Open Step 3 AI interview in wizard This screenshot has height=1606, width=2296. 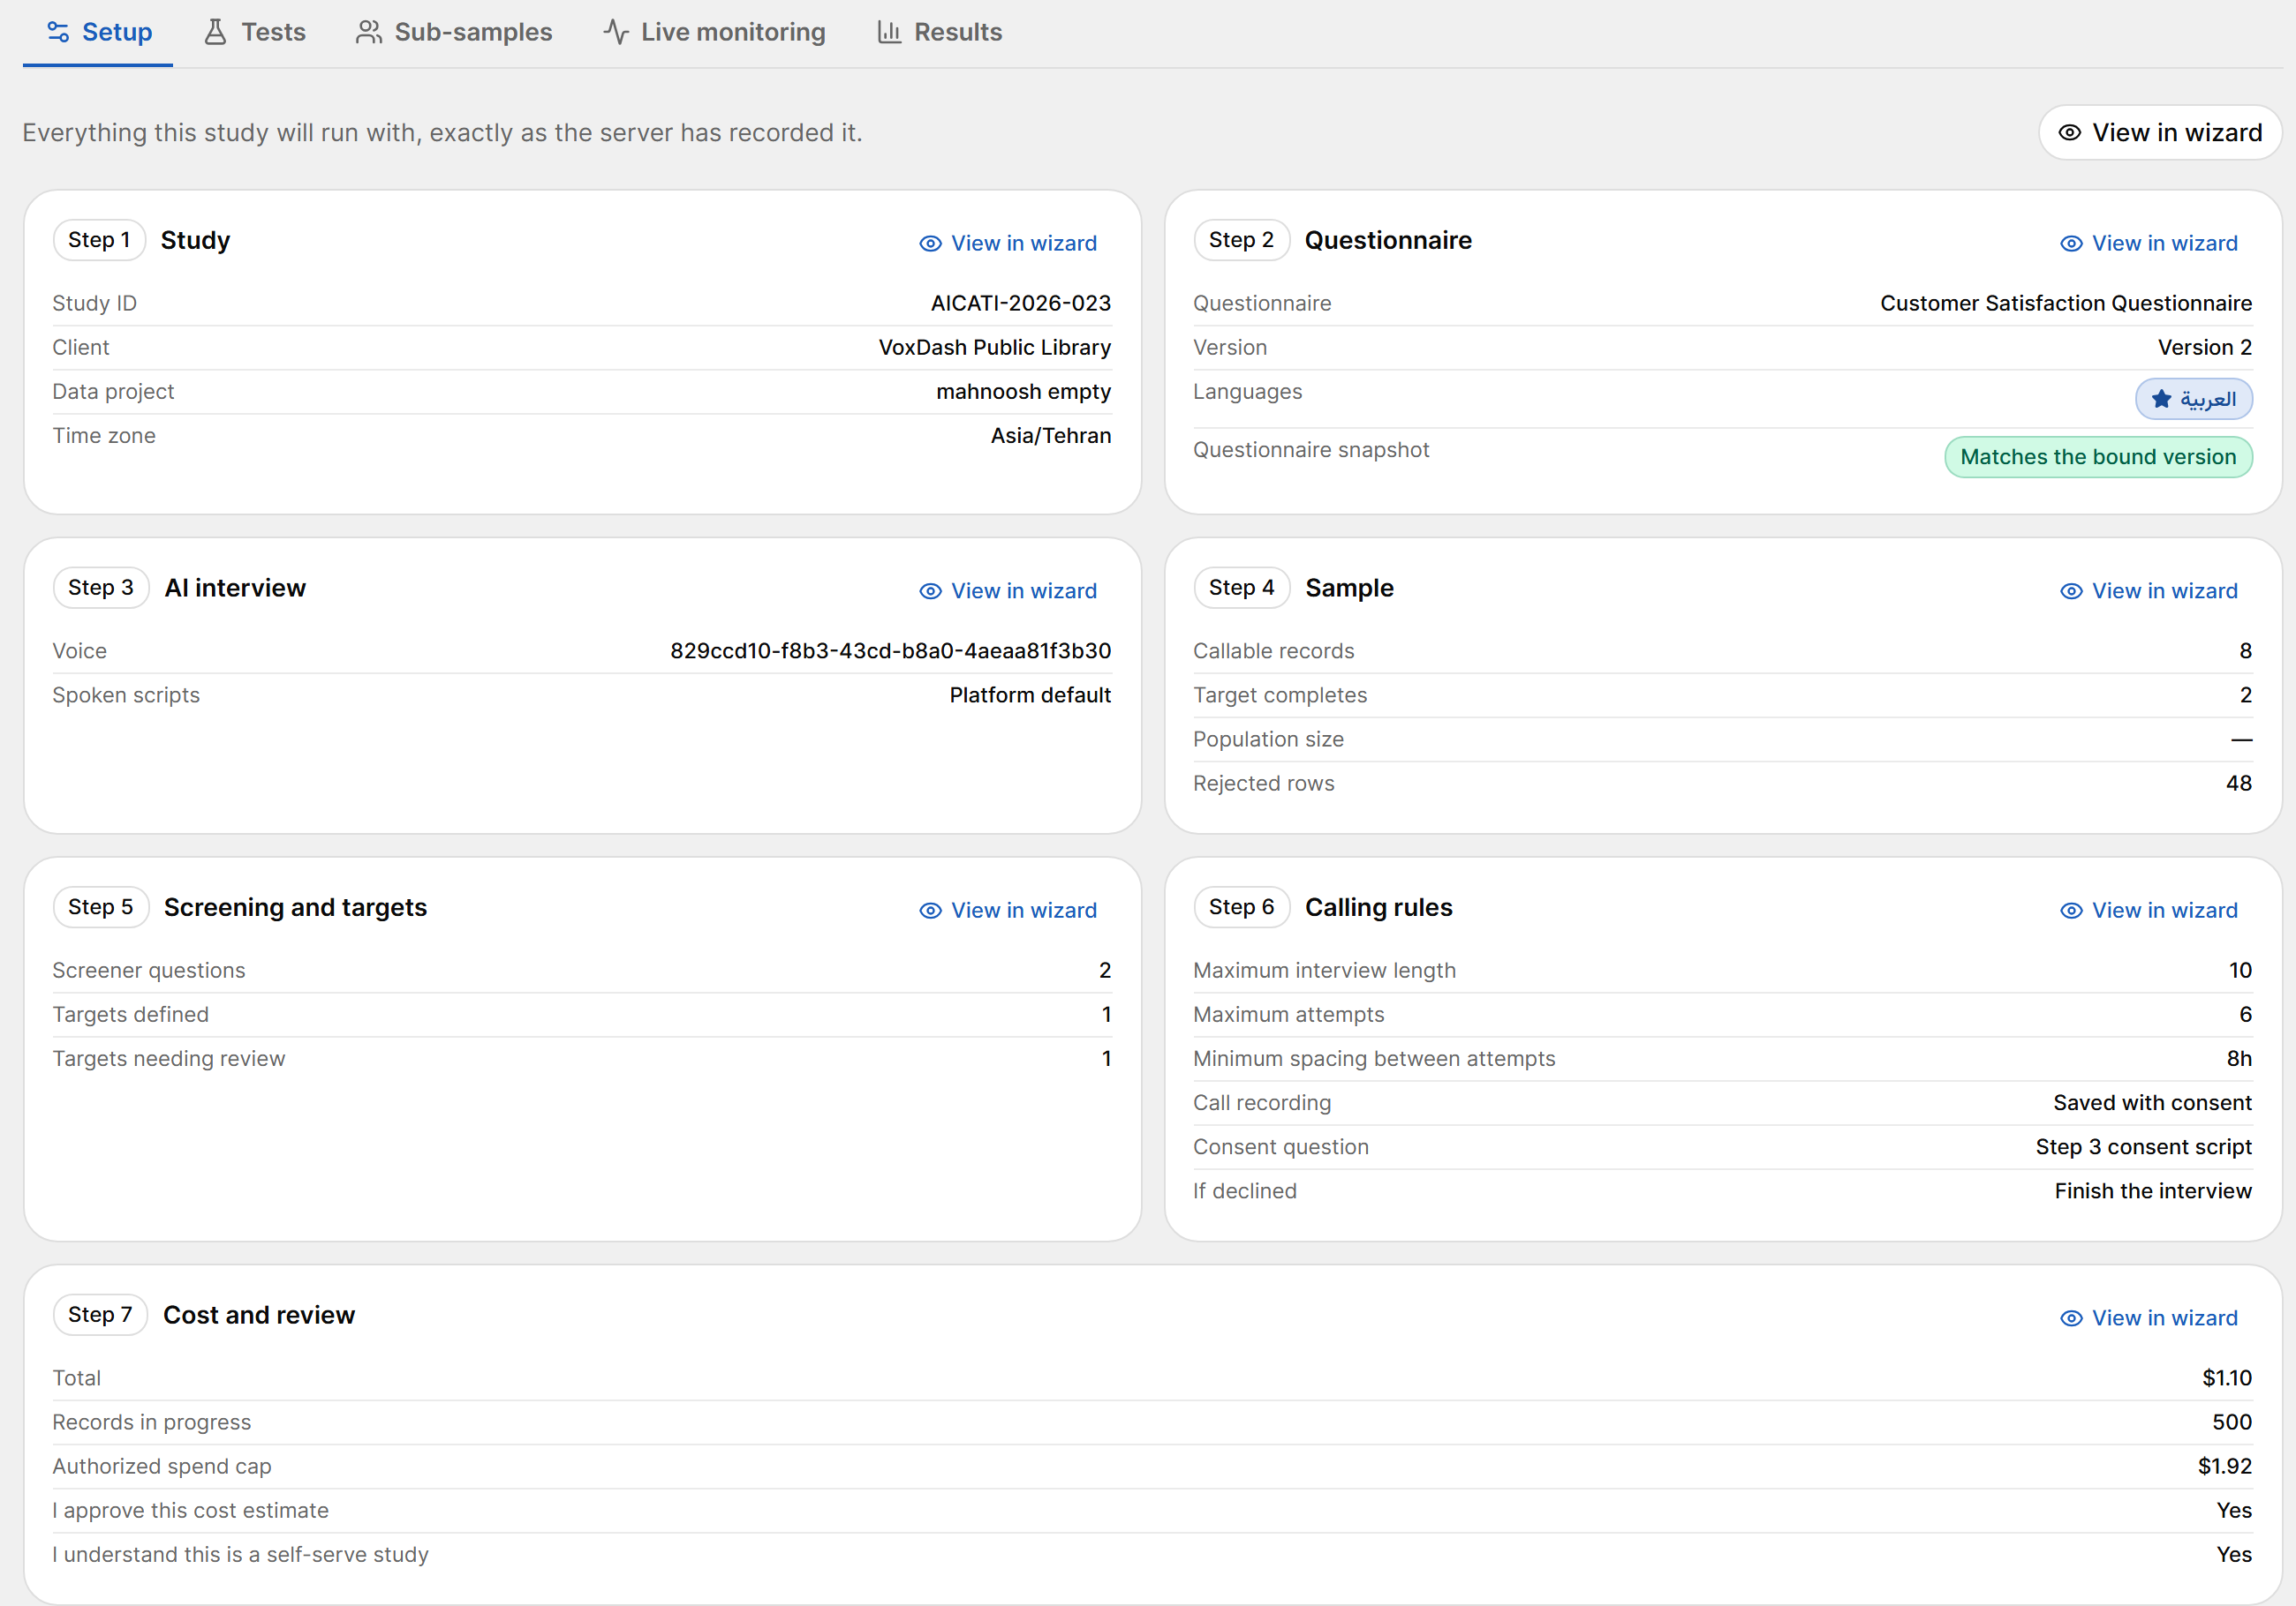pos(1008,590)
